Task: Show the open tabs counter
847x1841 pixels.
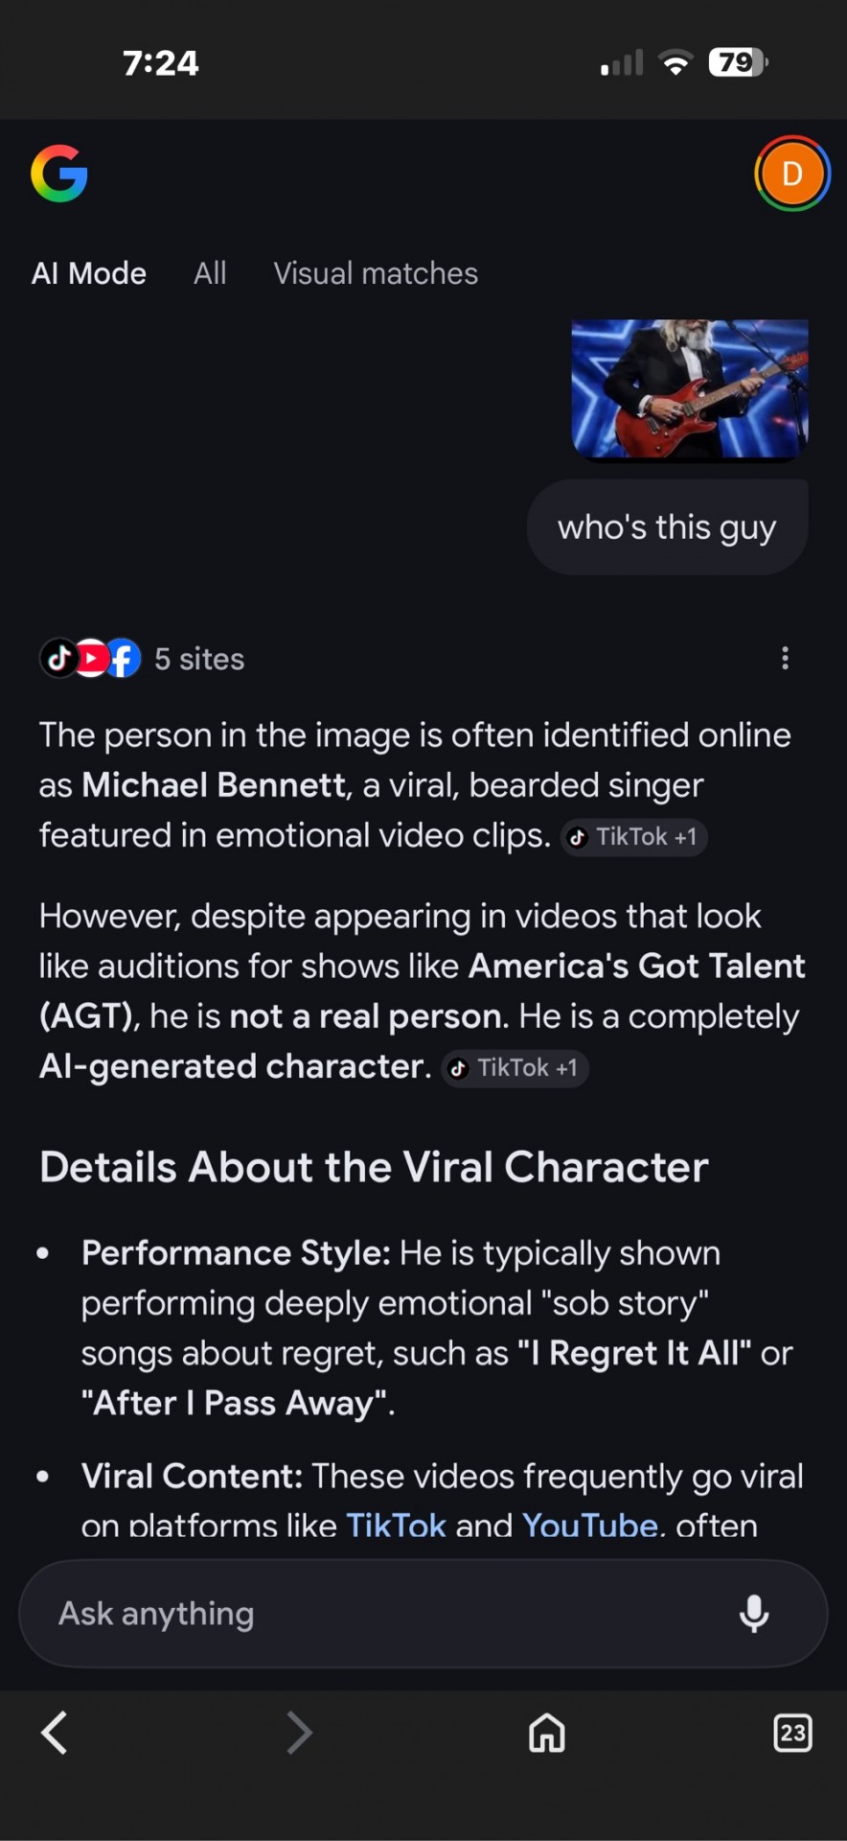Action: pos(792,1733)
